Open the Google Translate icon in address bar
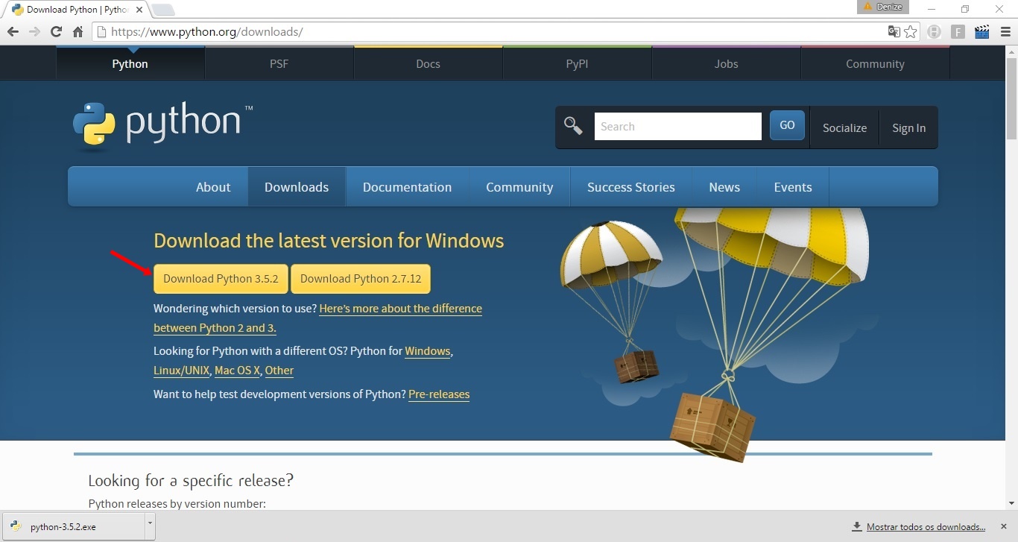The height and width of the screenshot is (542, 1018). coord(894,31)
